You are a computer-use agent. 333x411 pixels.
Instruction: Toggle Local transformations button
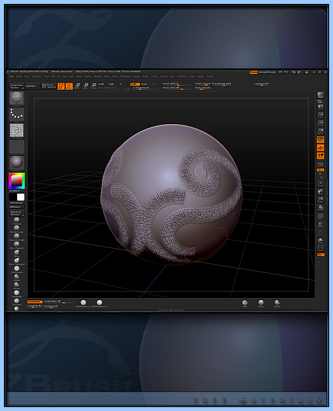[x=320, y=156]
